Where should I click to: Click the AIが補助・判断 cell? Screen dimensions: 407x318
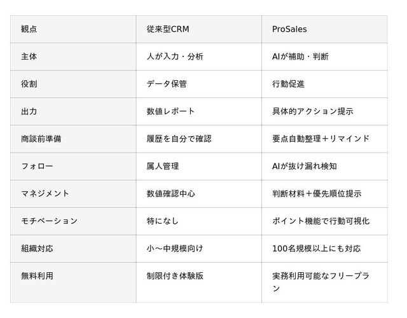point(300,57)
